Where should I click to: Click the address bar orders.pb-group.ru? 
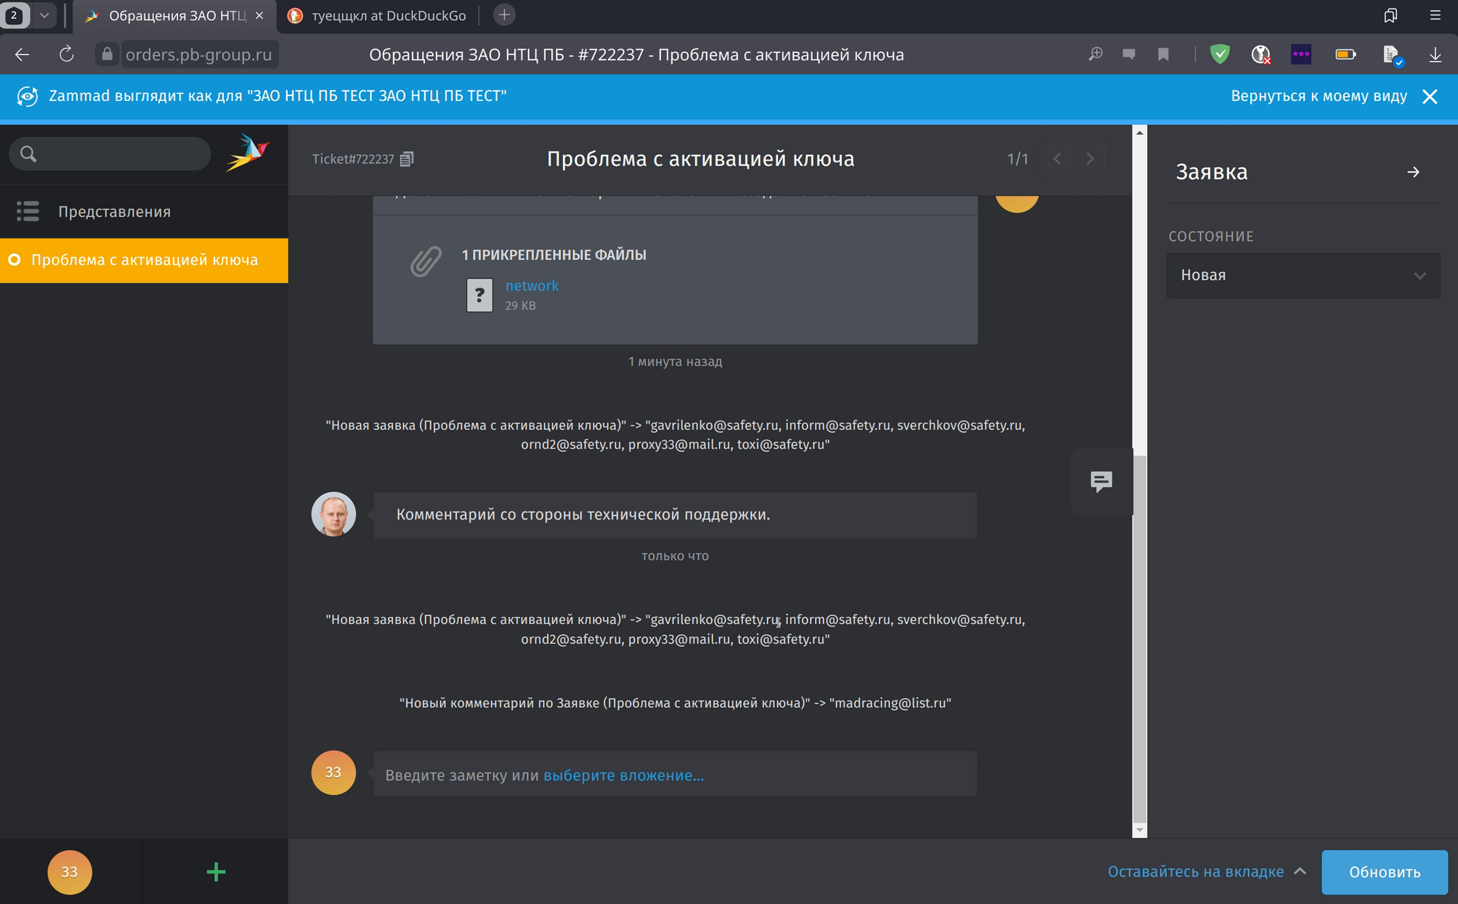pos(198,55)
